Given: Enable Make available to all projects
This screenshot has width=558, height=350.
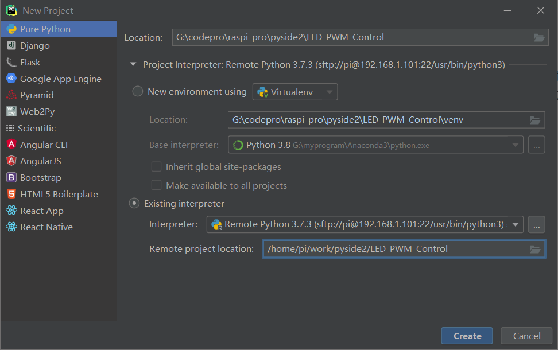Looking at the screenshot, I should [156, 185].
